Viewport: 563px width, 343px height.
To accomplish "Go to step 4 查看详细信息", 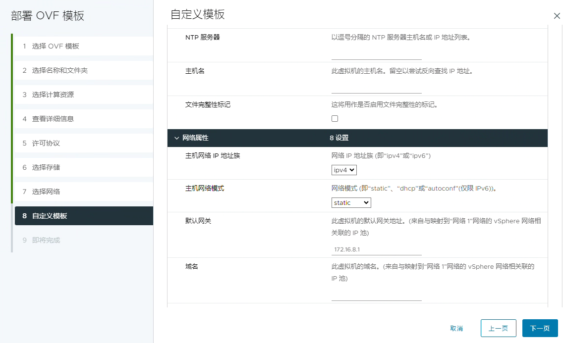I will (84, 119).
